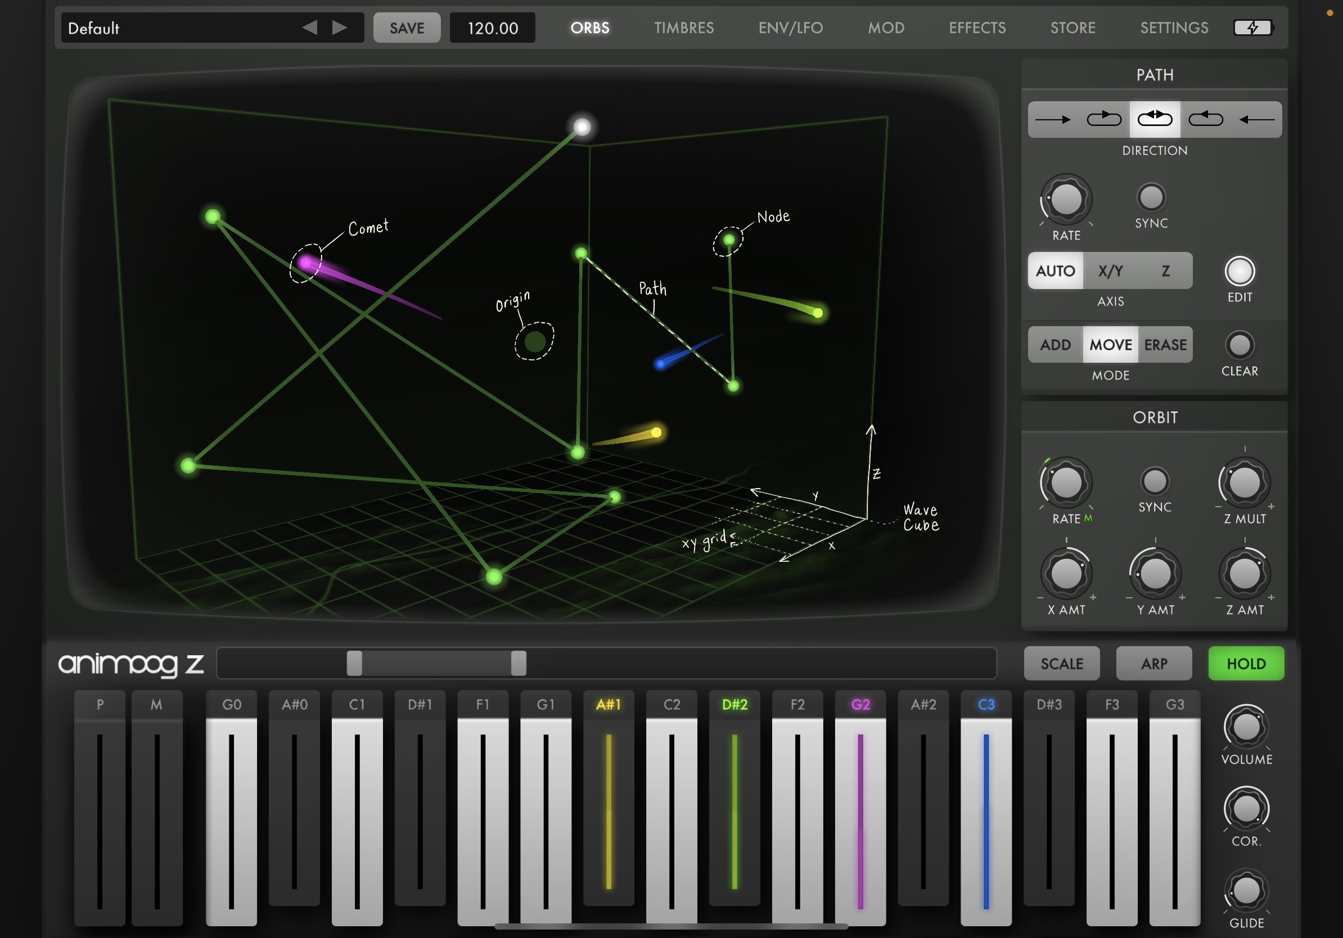Select Z axis mode
Screen dimensions: 1343x938
click(1165, 270)
